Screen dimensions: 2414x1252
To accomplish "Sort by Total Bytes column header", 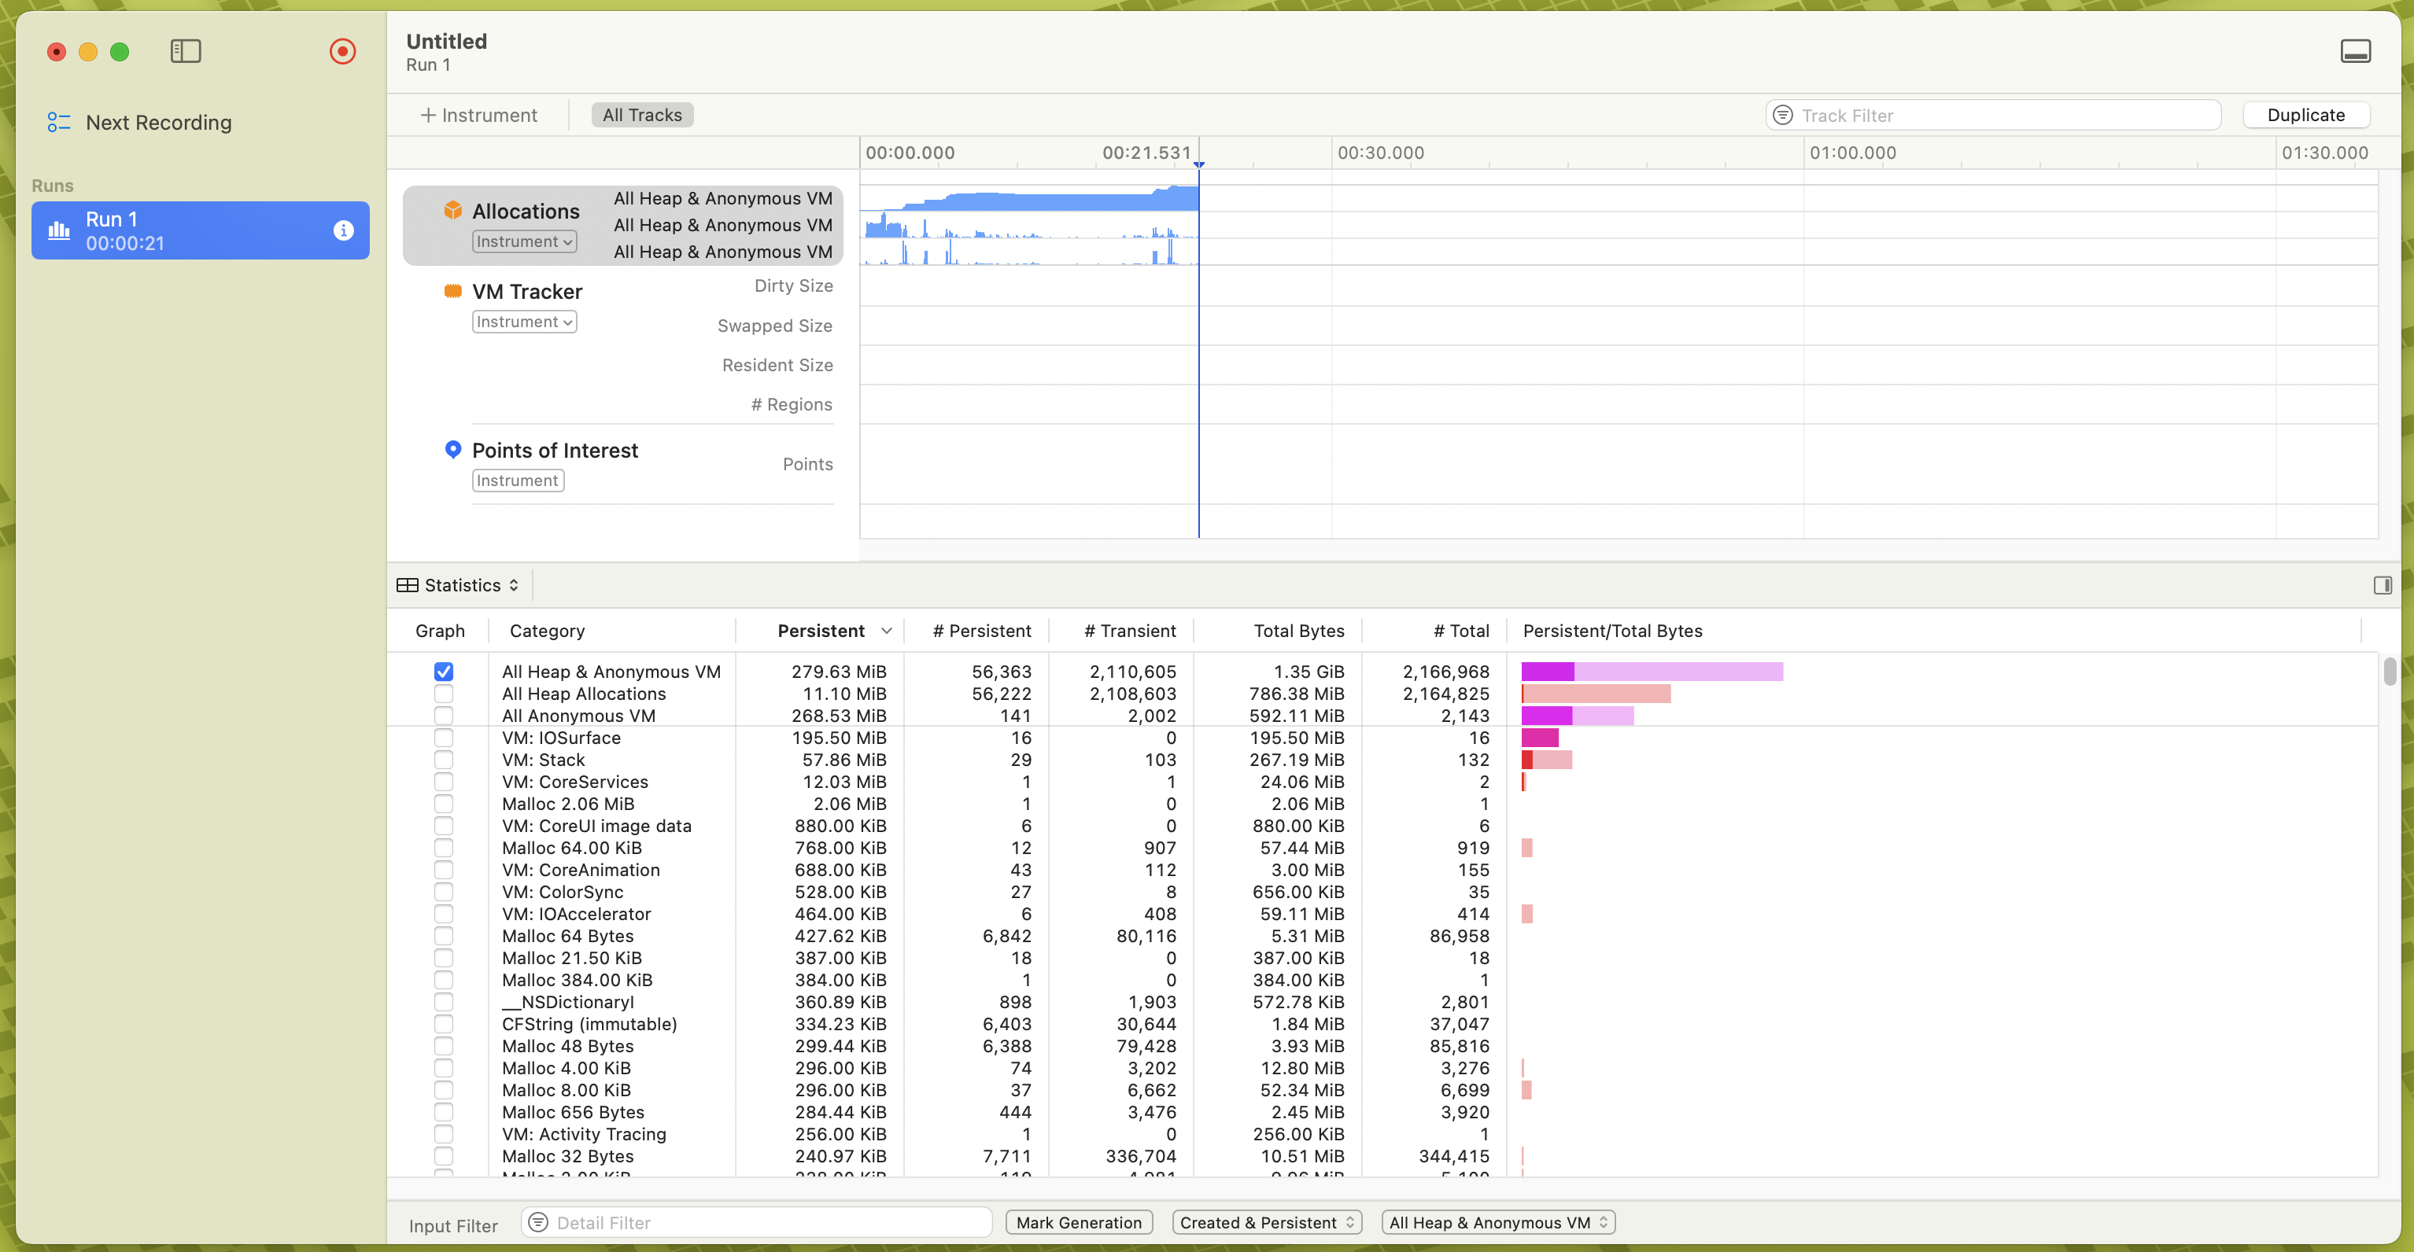I will [x=1298, y=632].
